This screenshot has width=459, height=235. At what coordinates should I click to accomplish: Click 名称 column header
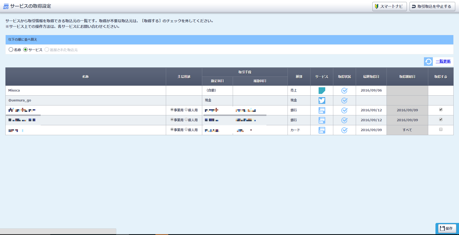(x=86, y=77)
